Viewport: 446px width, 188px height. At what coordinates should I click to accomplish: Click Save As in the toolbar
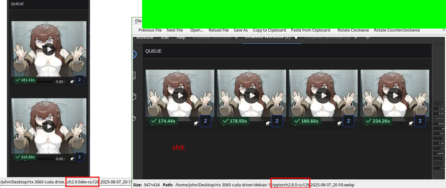[241, 30]
